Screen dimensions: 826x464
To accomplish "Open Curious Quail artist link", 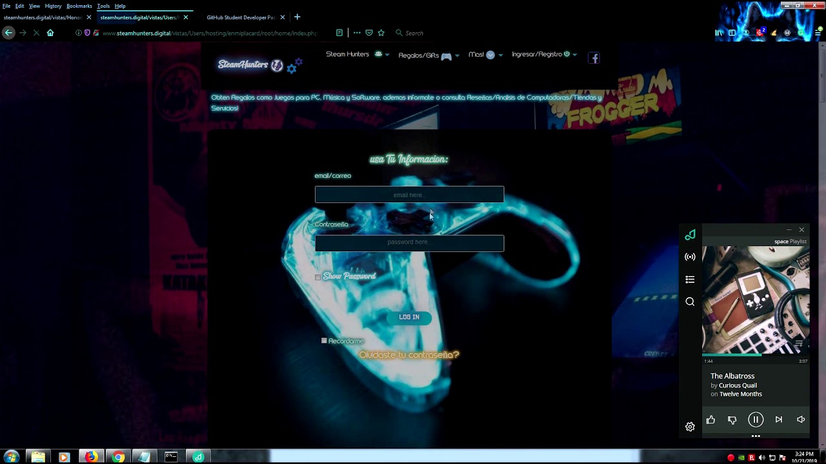I will tap(738, 385).
